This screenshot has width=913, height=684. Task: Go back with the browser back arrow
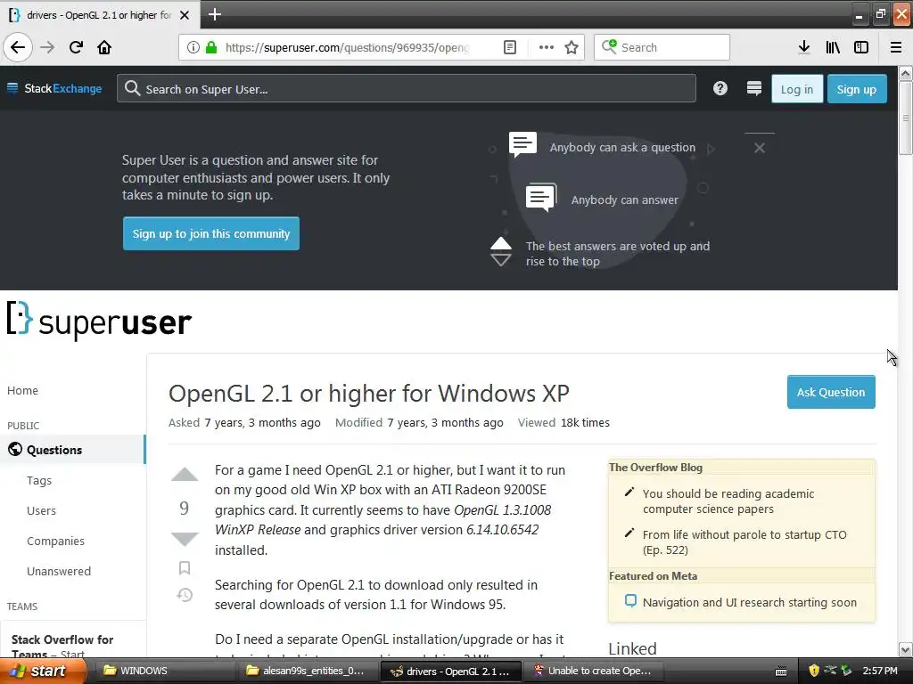tap(18, 47)
